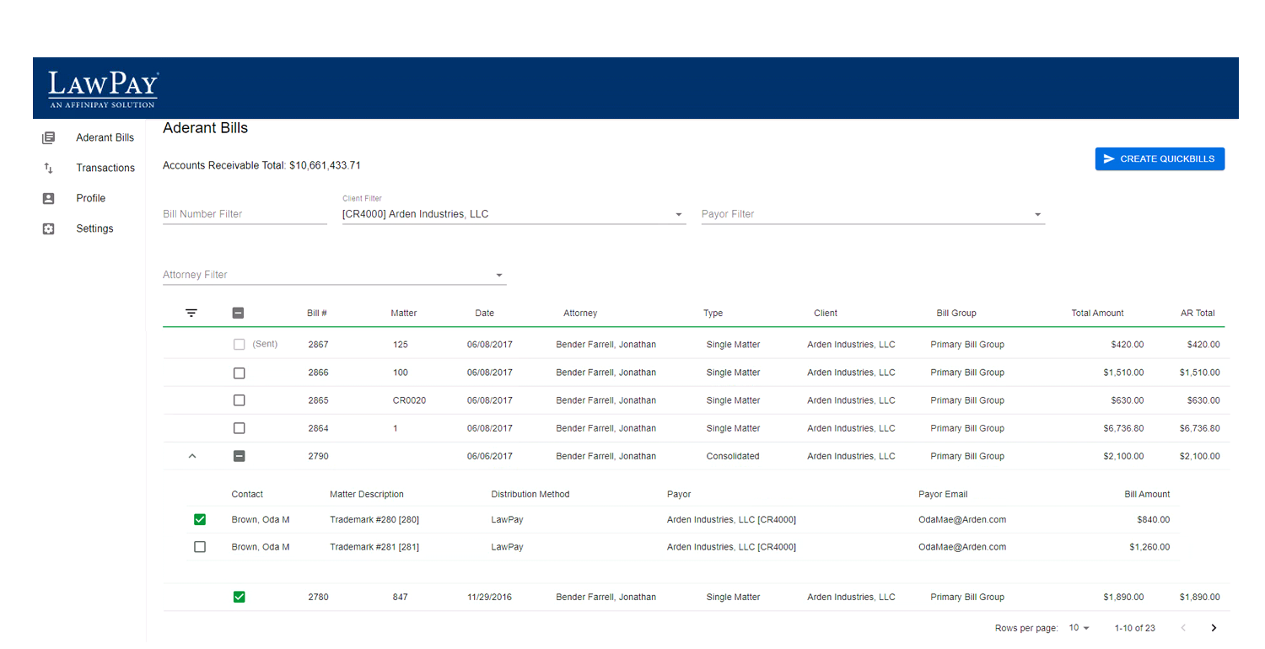This screenshot has height=649, width=1265.
Task: Select the Aderant Bills sidebar icon
Action: 48,137
